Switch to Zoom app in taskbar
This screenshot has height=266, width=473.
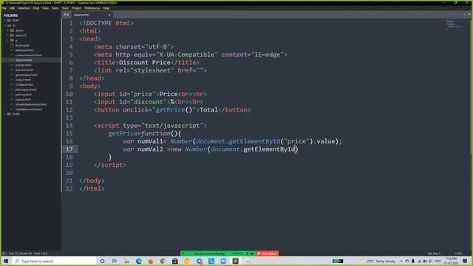tap(223, 261)
